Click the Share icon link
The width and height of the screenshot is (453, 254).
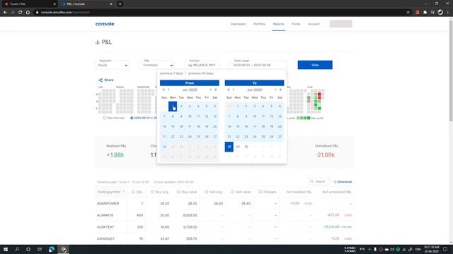tap(105, 80)
